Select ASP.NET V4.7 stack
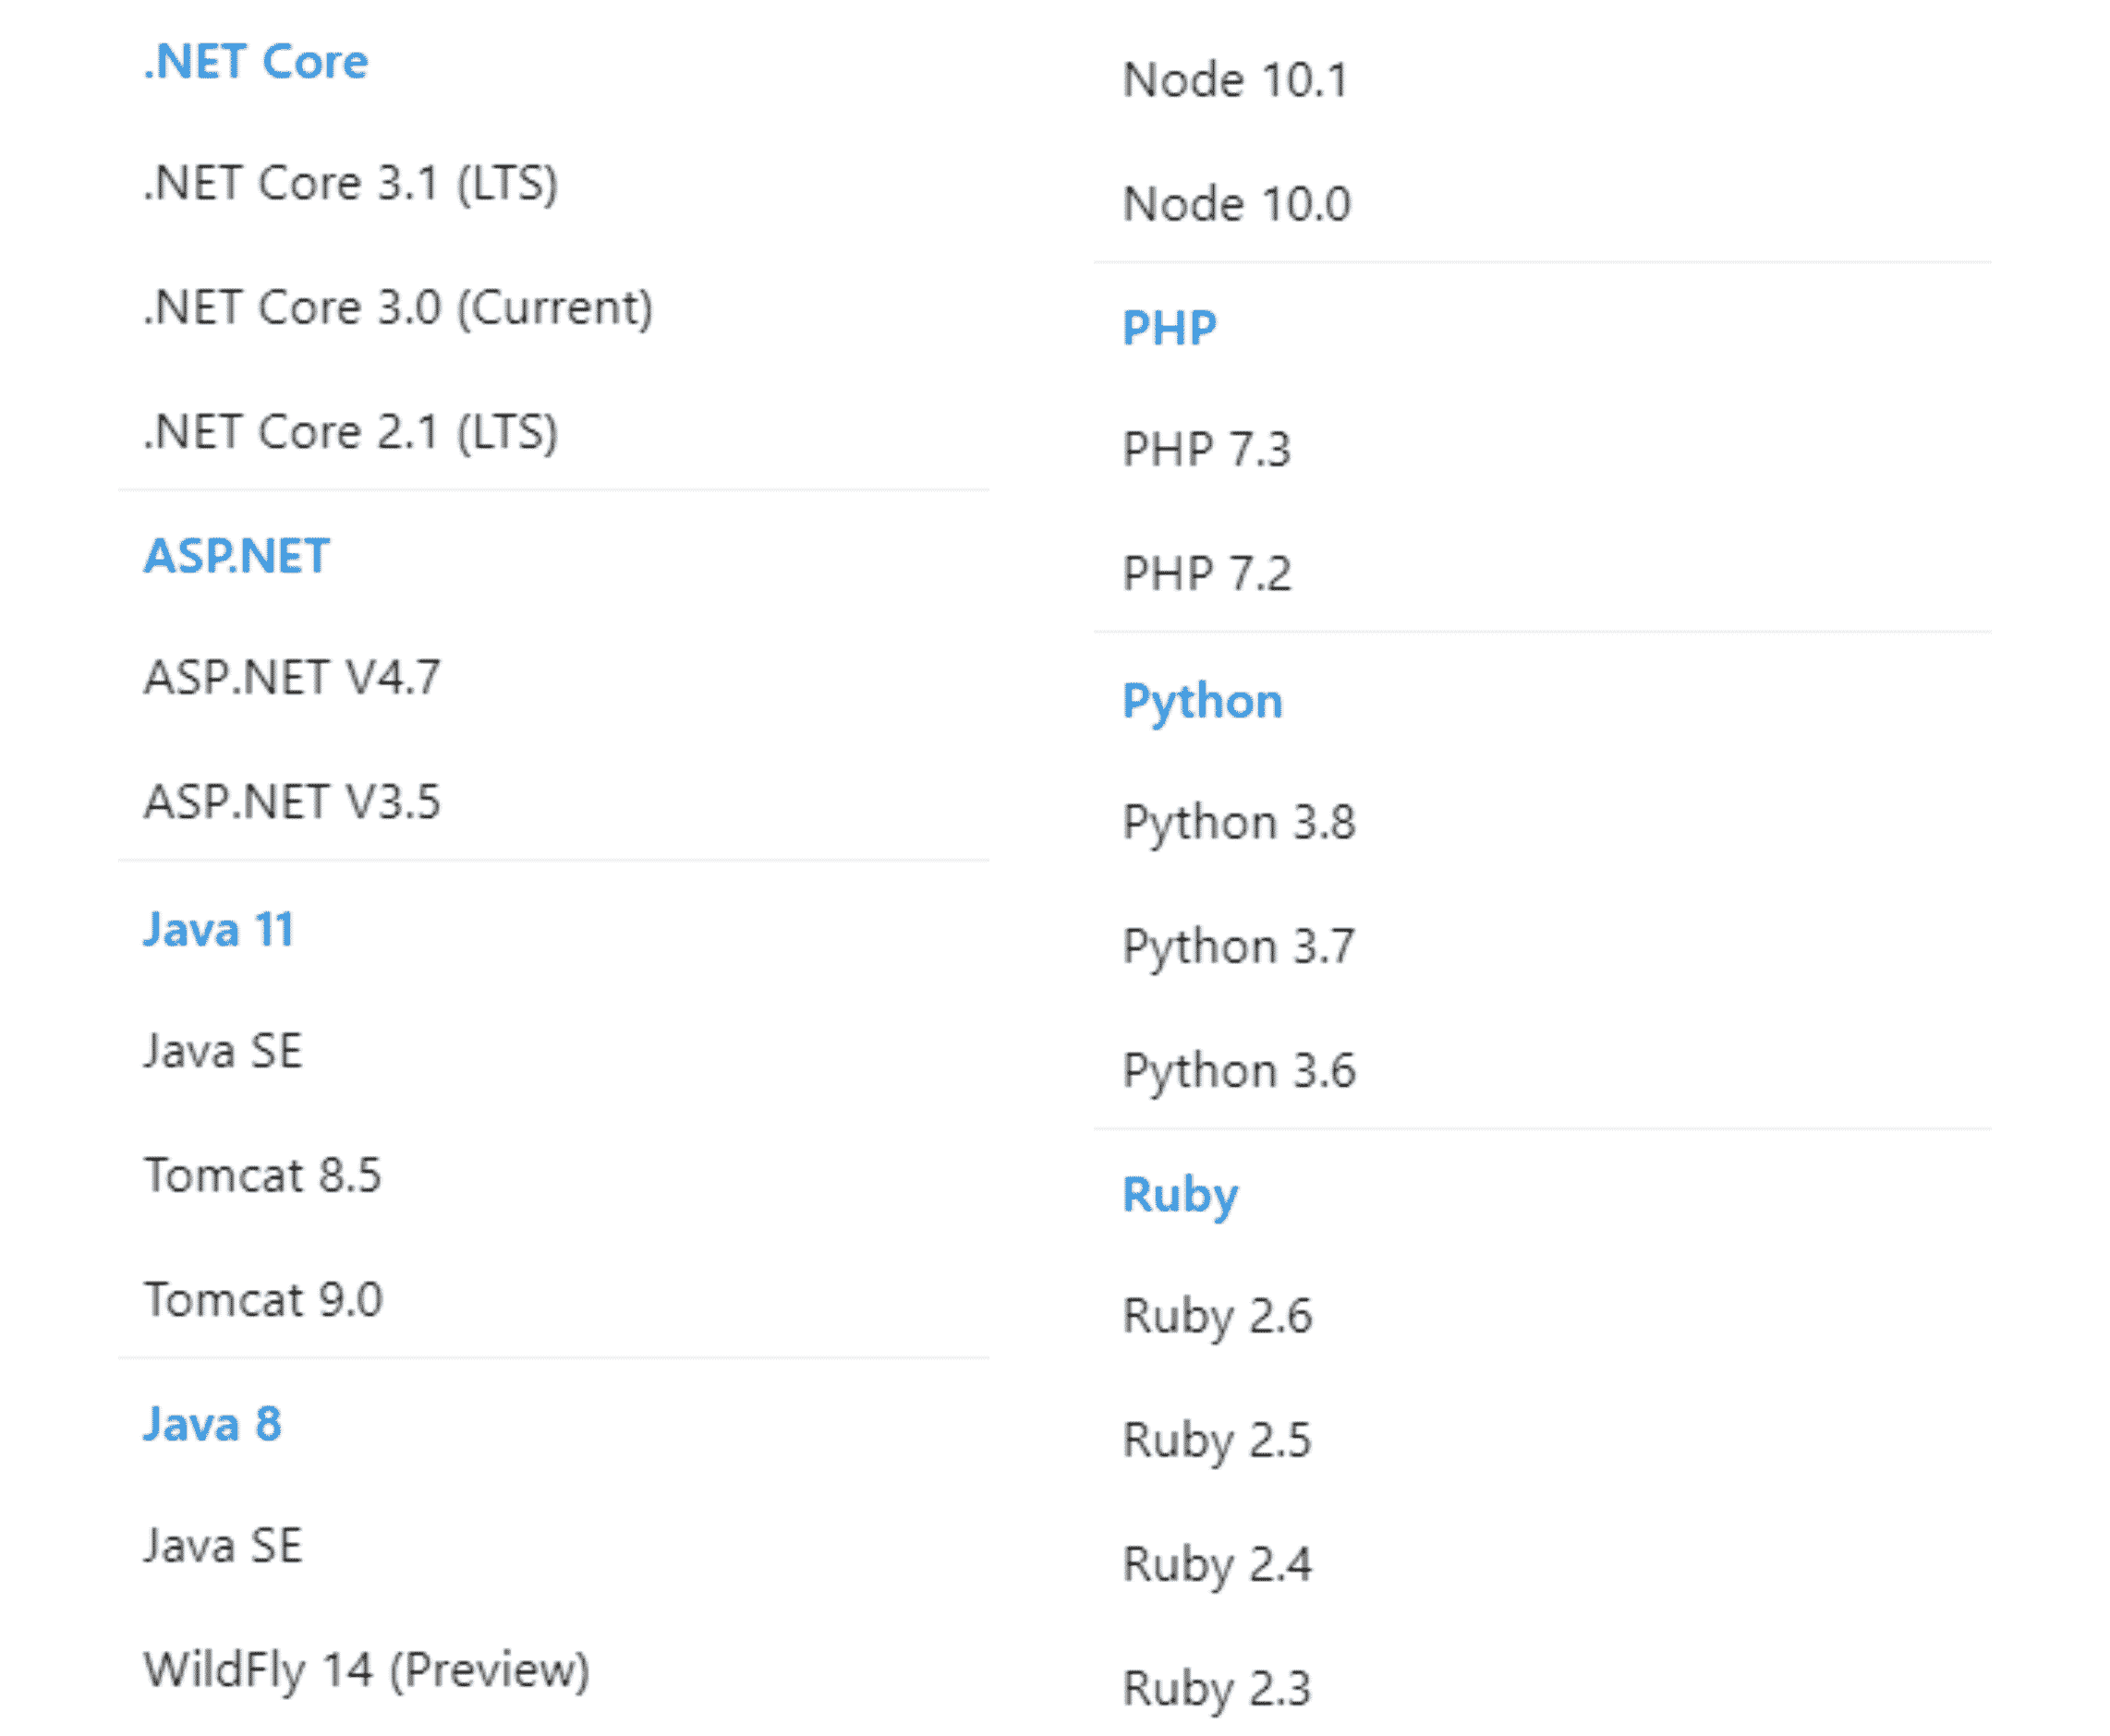The height and width of the screenshot is (1736, 2110). point(291,677)
